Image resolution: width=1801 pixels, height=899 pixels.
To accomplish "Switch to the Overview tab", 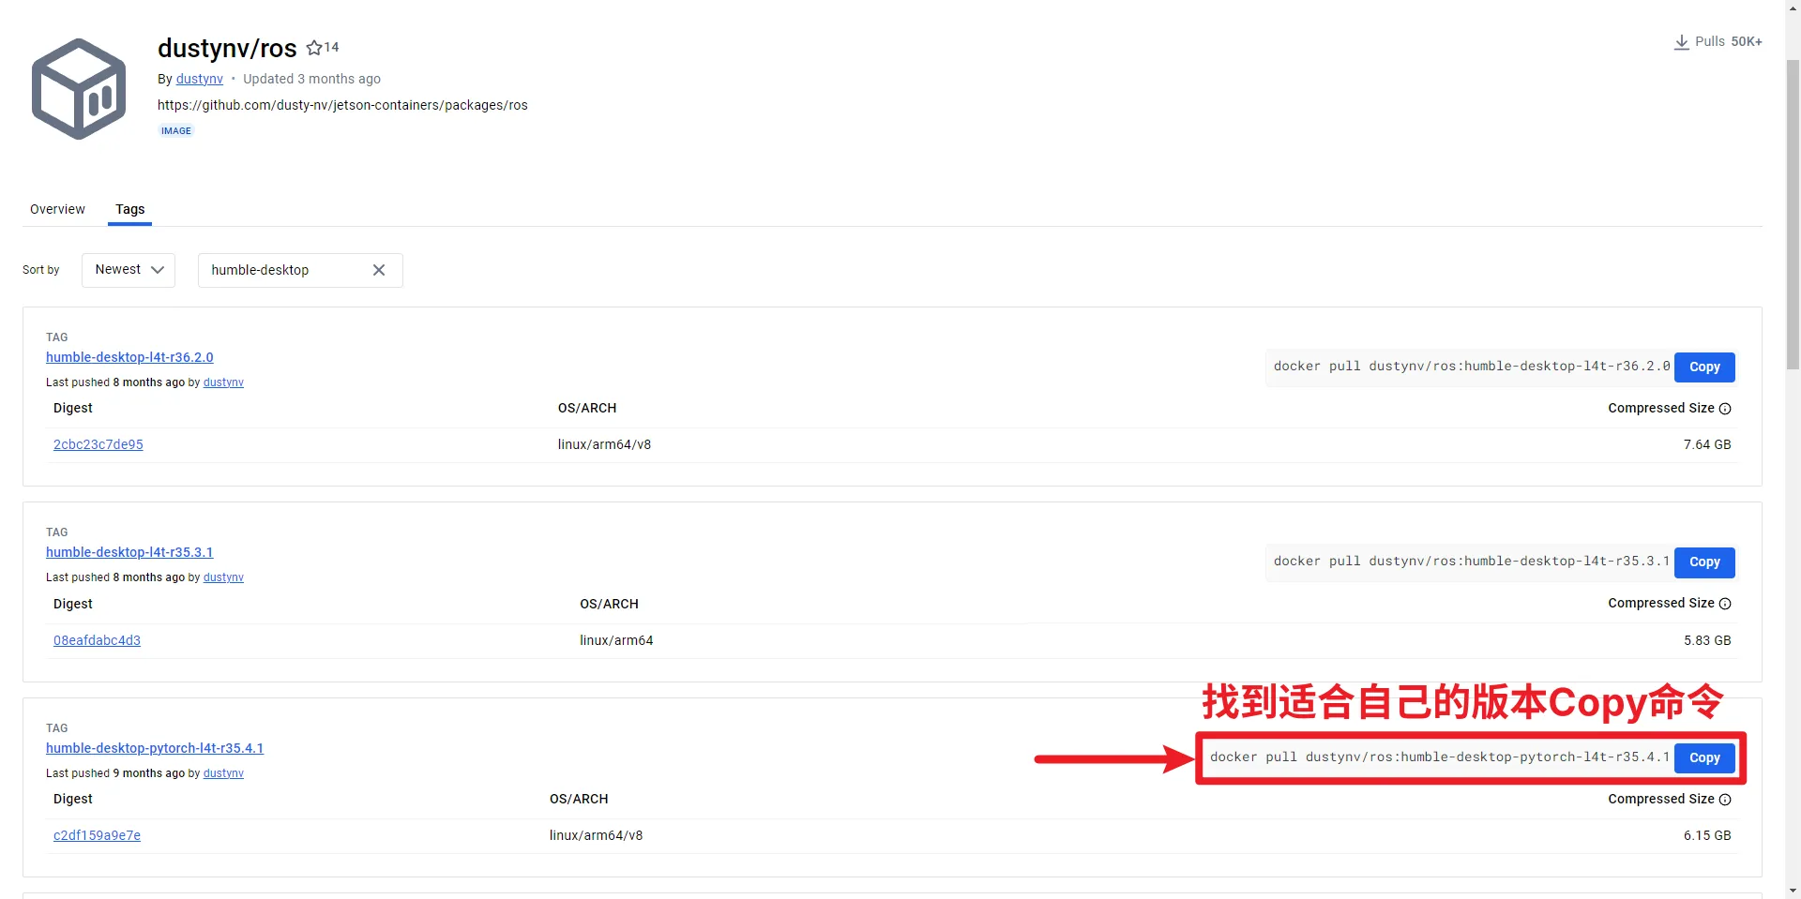I will [57, 209].
